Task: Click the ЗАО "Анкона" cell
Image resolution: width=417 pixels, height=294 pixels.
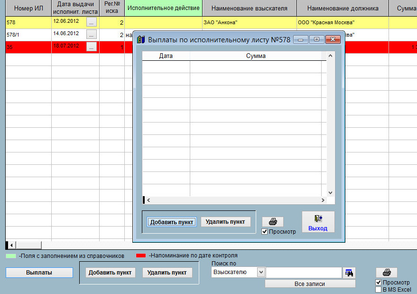Action: pyautogui.click(x=250, y=23)
